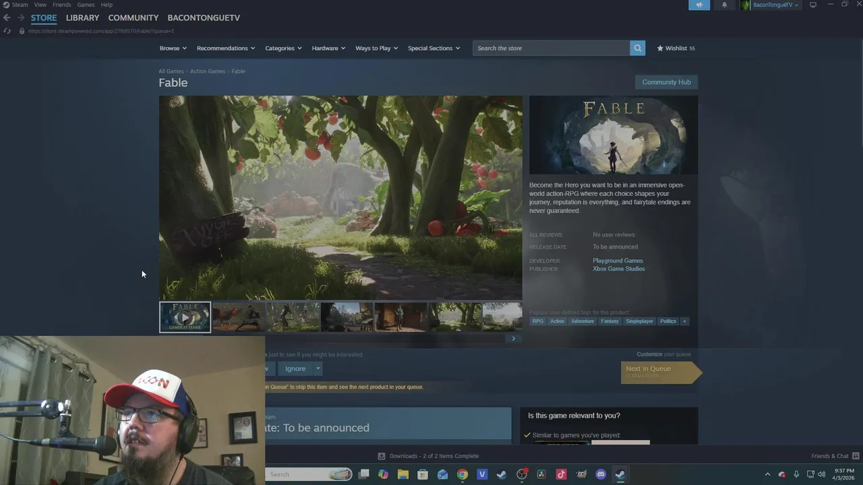Select the RPG tag
The width and height of the screenshot is (863, 485).
pyautogui.click(x=537, y=321)
